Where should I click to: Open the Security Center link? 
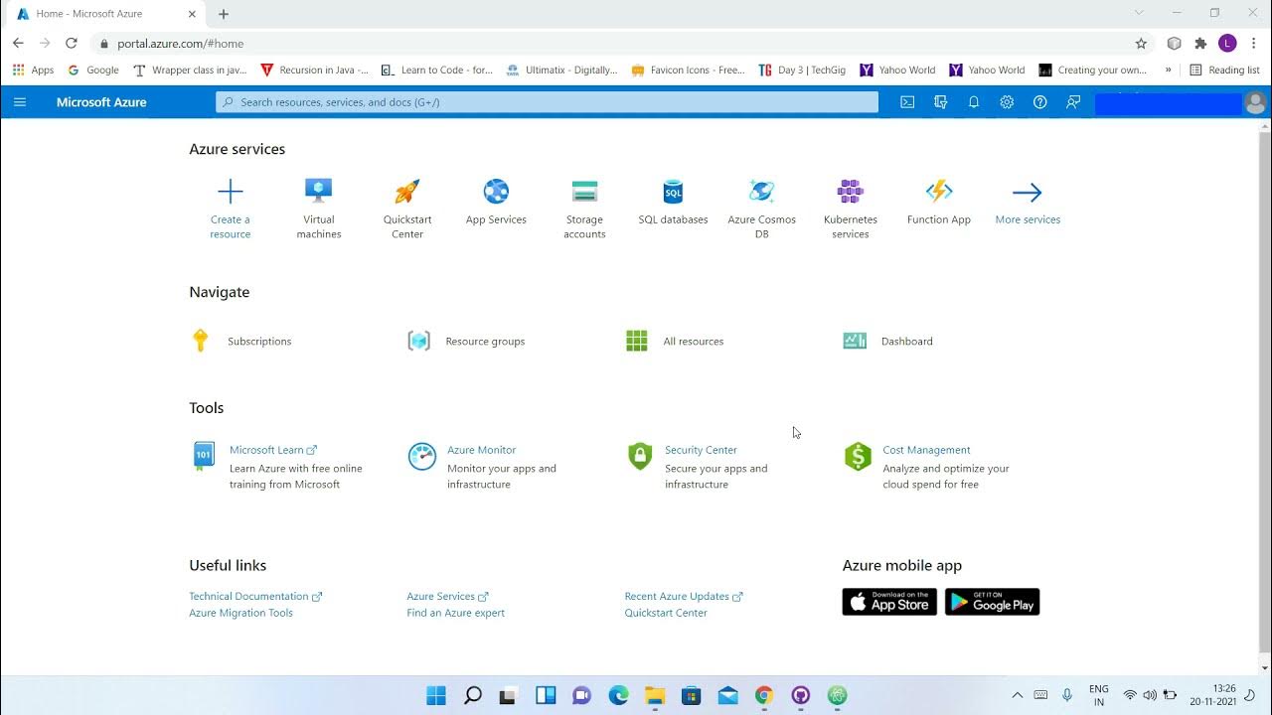(x=701, y=450)
